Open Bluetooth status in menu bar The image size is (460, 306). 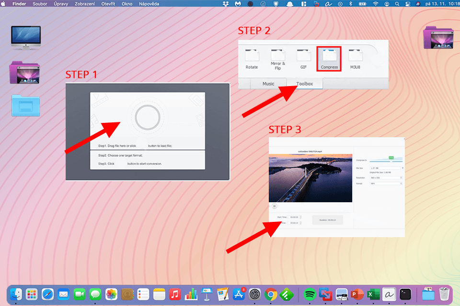pos(351,4)
